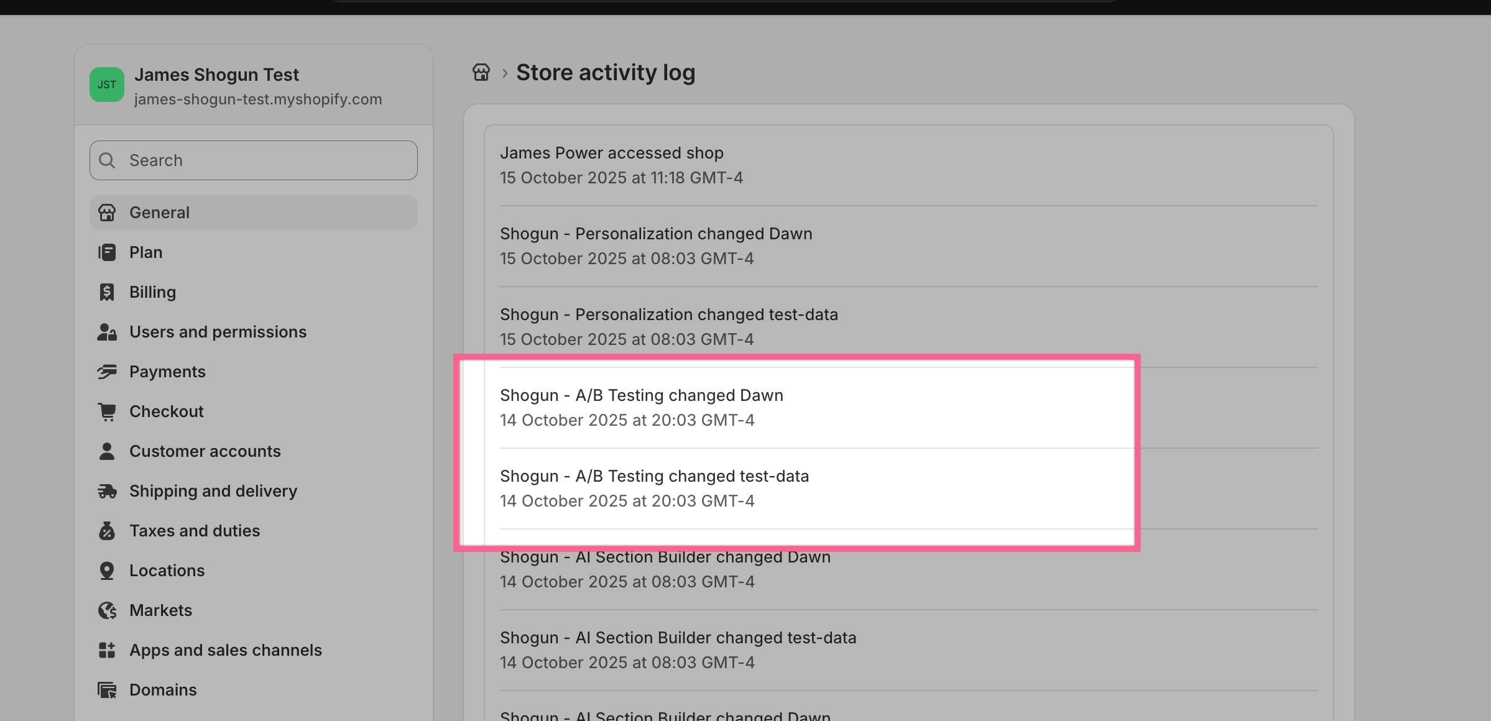Click the store home breadcrumb icon
This screenshot has height=721, width=1491.
pos(481,73)
